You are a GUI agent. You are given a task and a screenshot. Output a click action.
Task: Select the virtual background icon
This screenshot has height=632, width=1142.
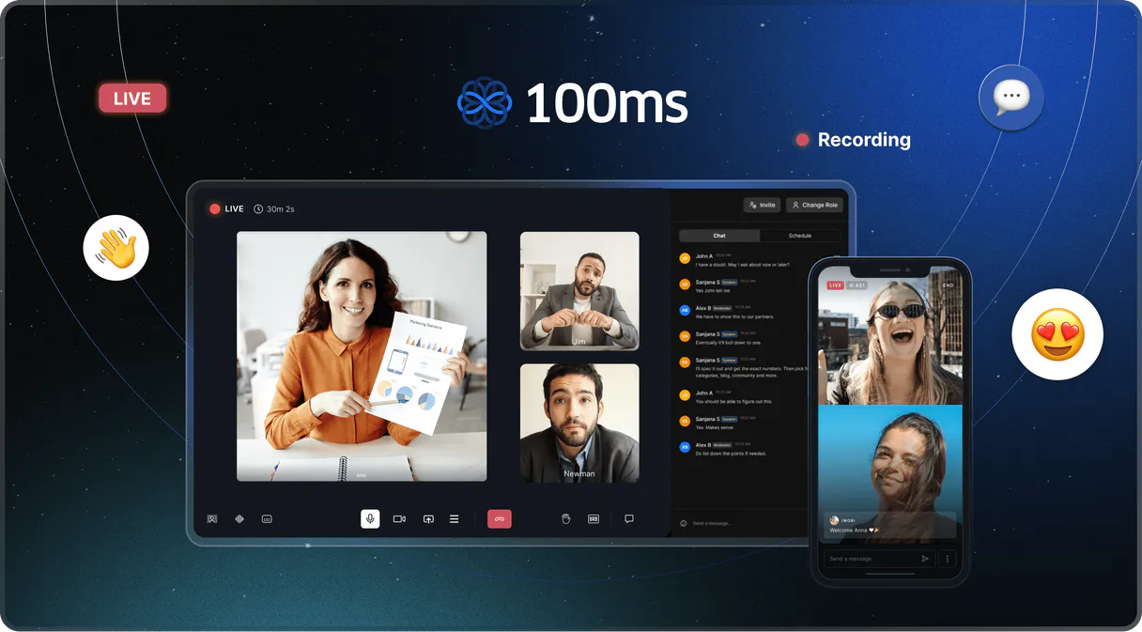click(210, 518)
